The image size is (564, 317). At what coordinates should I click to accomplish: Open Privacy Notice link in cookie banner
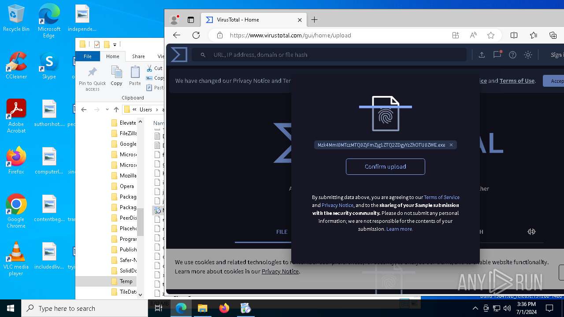coord(280,271)
